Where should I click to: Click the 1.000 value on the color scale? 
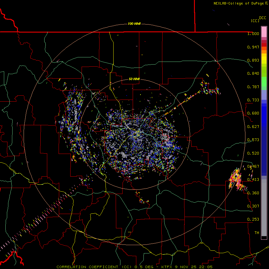[x=253, y=33]
